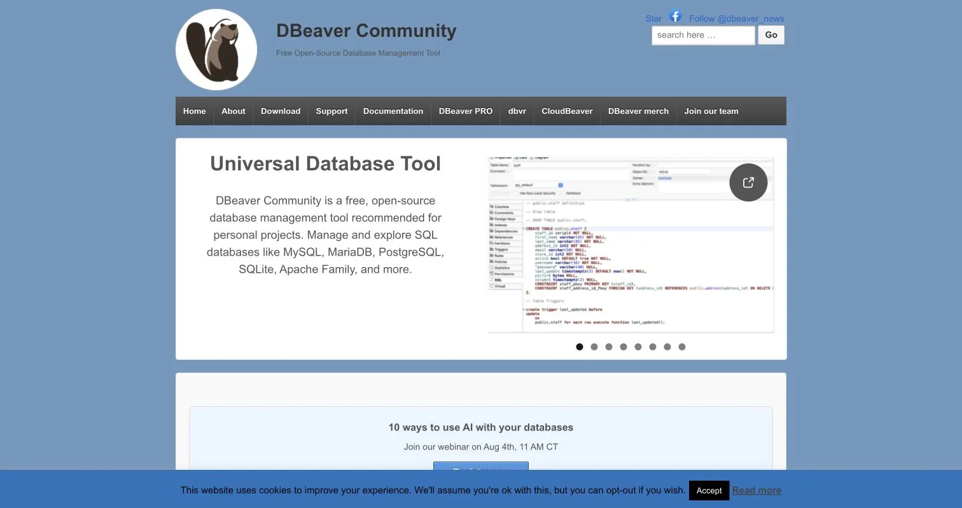Select the first carousel slide dot

pos(580,347)
